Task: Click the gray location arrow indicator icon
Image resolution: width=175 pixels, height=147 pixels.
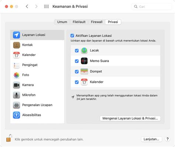Action: pyautogui.click(x=73, y=97)
